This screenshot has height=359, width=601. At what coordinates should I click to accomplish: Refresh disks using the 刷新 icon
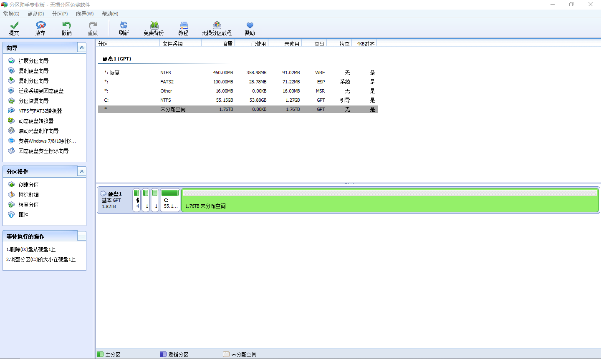coord(124,26)
